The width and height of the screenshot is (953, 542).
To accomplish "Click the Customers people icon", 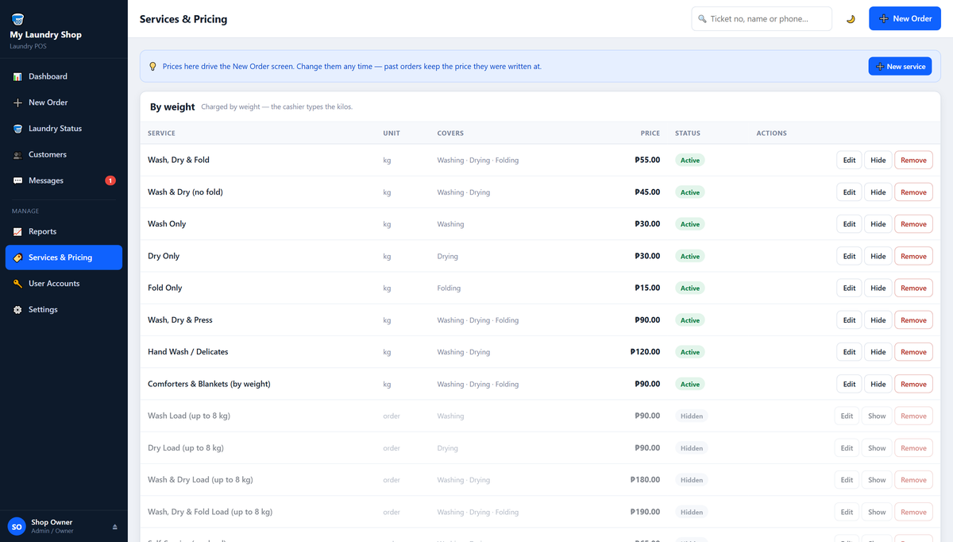I will click(17, 155).
